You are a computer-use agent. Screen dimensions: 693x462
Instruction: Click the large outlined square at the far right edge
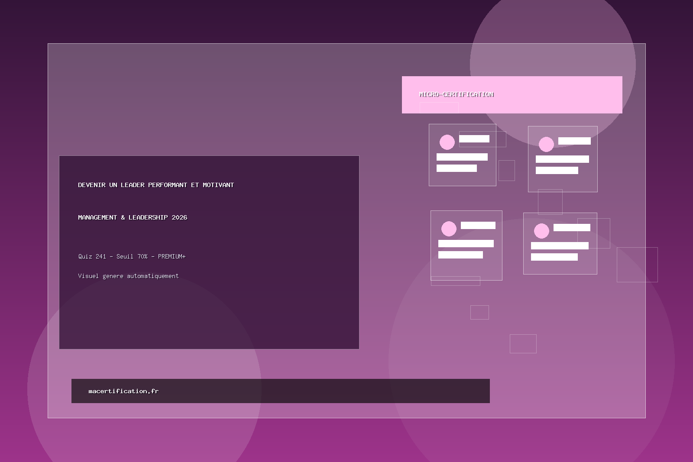pos(637,265)
